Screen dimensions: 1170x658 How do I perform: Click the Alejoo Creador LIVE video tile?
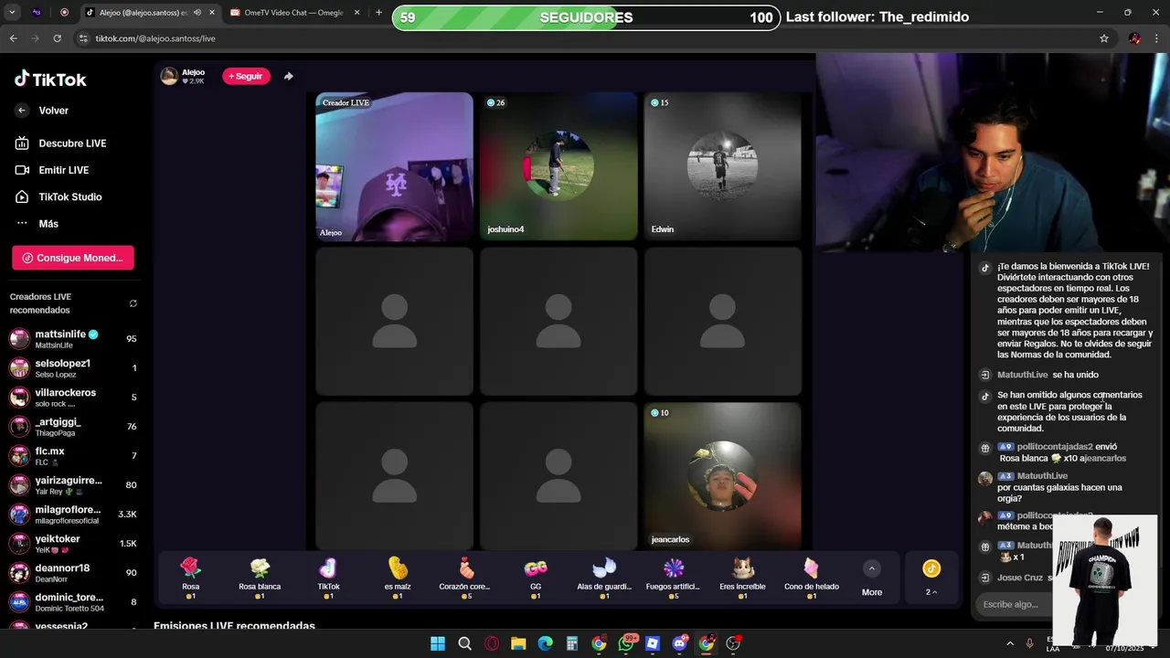[x=394, y=166]
